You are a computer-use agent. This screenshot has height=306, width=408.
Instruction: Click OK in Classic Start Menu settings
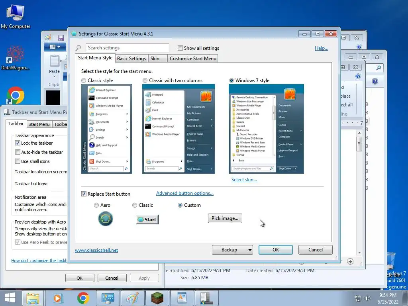[x=276, y=250]
